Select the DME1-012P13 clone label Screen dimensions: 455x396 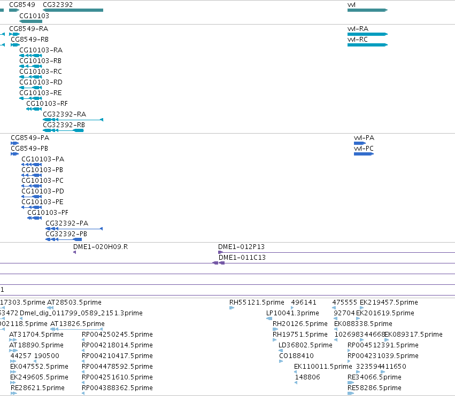click(x=242, y=247)
